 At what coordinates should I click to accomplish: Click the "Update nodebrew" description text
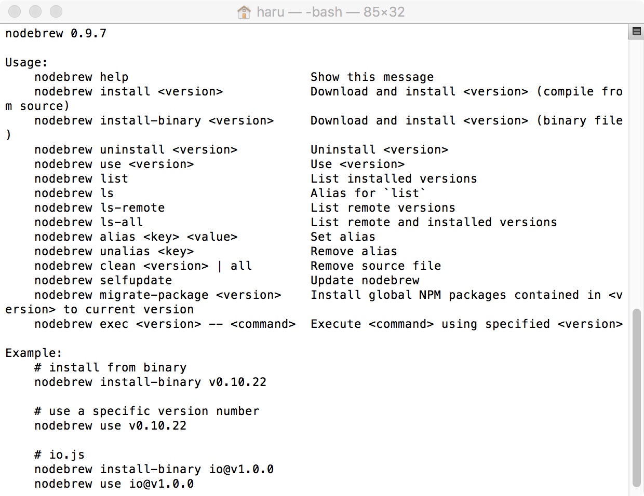pos(365,281)
